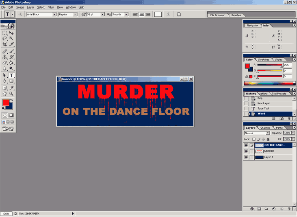Open the font style dropdown Regular
The width and height of the screenshot is (297, 217).
point(75,14)
